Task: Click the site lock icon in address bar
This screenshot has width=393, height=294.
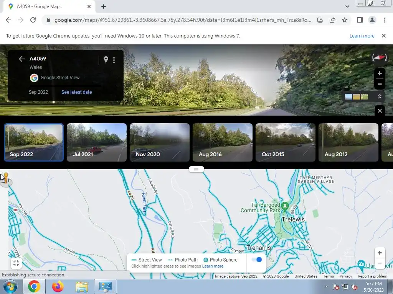Action: (x=48, y=20)
